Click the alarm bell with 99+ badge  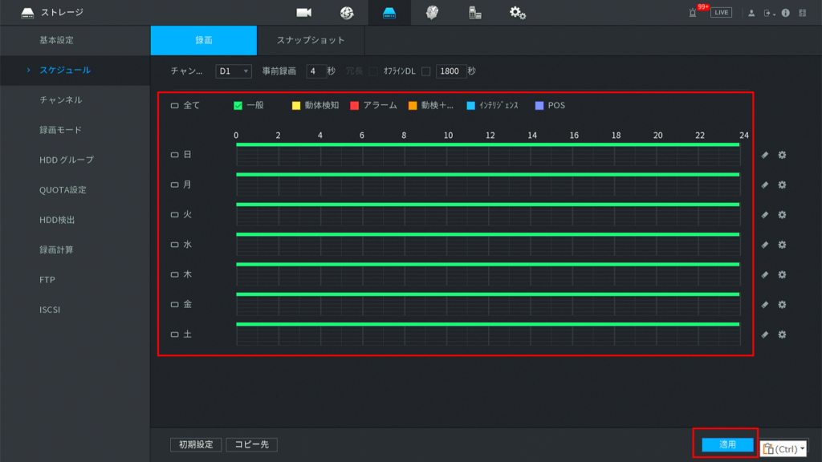click(694, 13)
